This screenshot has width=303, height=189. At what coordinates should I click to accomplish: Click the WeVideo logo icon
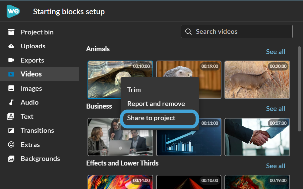coord(13,12)
